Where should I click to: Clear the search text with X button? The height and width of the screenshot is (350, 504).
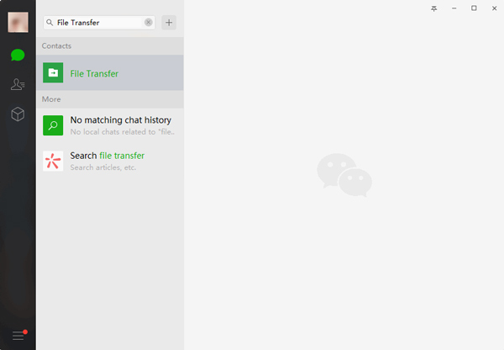point(148,22)
